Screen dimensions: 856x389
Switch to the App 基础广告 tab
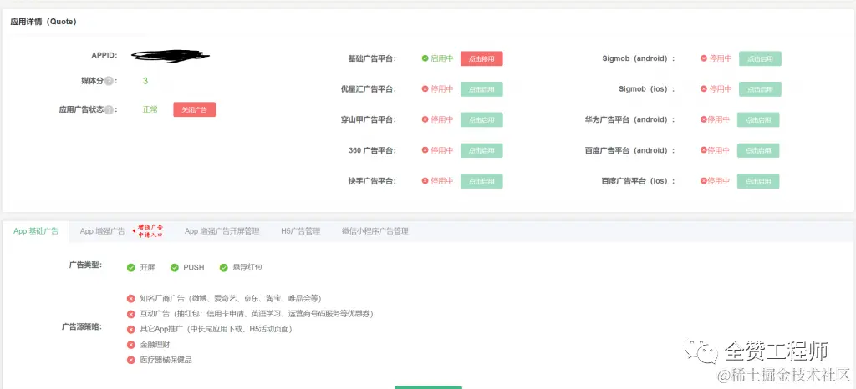pos(36,231)
